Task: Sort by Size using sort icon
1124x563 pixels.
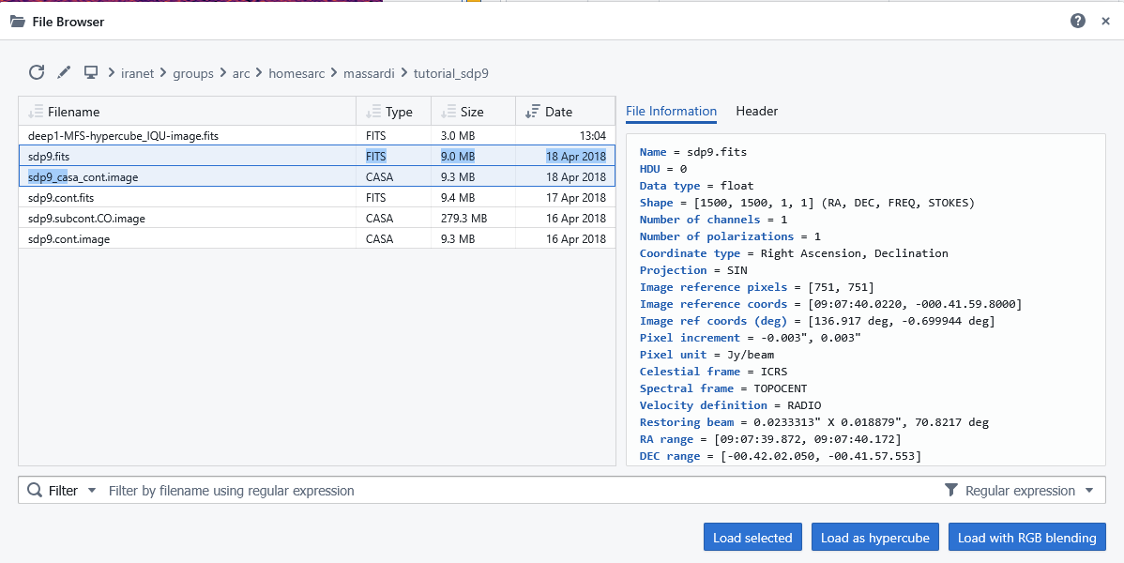Action: [448, 112]
